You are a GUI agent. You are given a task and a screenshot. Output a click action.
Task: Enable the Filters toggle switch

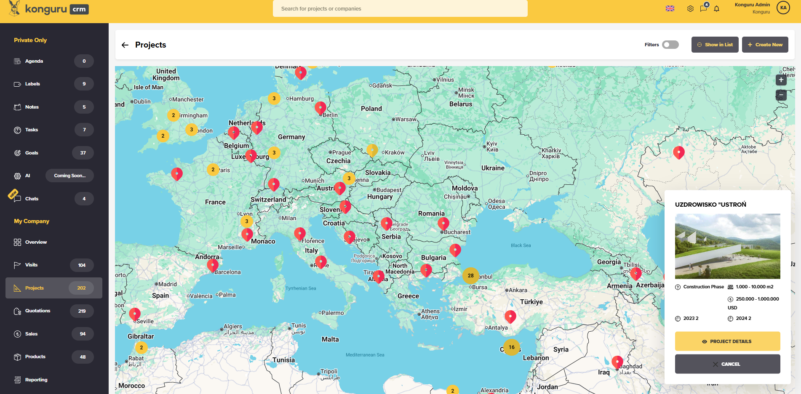tap(670, 44)
